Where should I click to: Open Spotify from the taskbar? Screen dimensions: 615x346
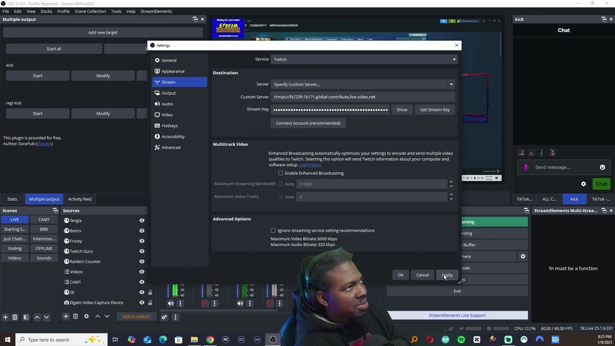coord(461,340)
